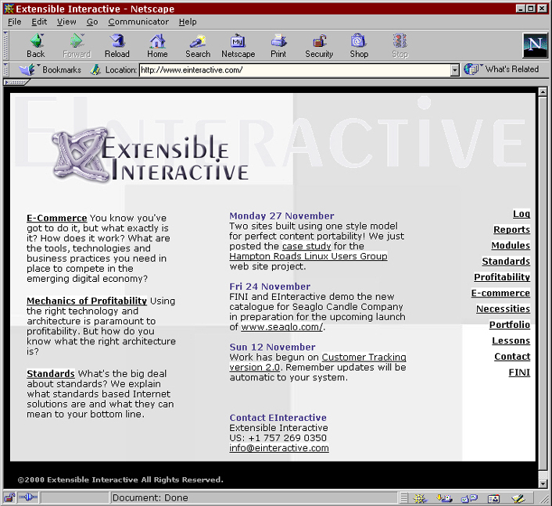Image resolution: width=552 pixels, height=506 pixels.
Task: Click the online/offline connection icon
Action: click(28, 497)
